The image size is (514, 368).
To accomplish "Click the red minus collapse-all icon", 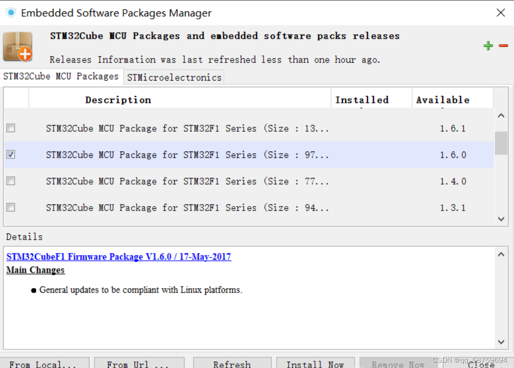I will (503, 46).
